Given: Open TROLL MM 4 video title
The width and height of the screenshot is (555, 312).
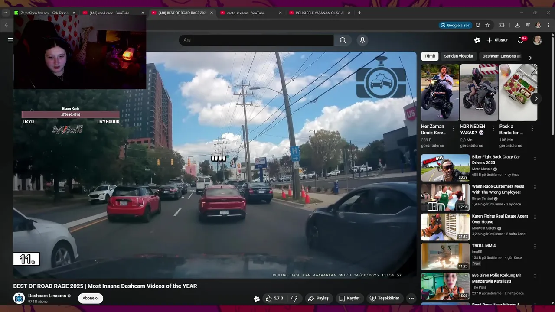Looking at the screenshot, I should [x=484, y=246].
